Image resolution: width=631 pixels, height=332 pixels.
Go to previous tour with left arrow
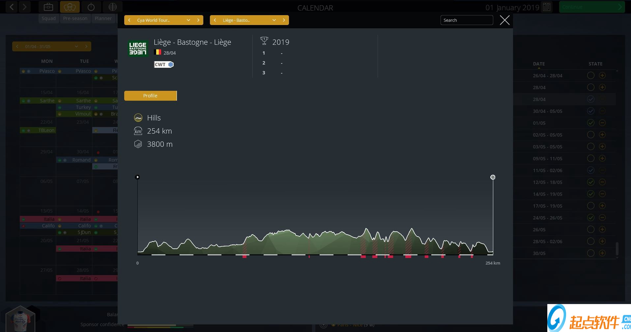(129, 20)
